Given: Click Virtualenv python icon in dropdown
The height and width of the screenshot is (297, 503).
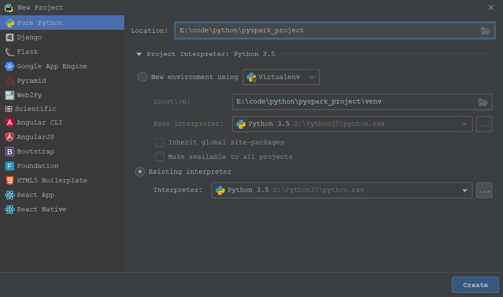Looking at the screenshot, I should tap(251, 77).
